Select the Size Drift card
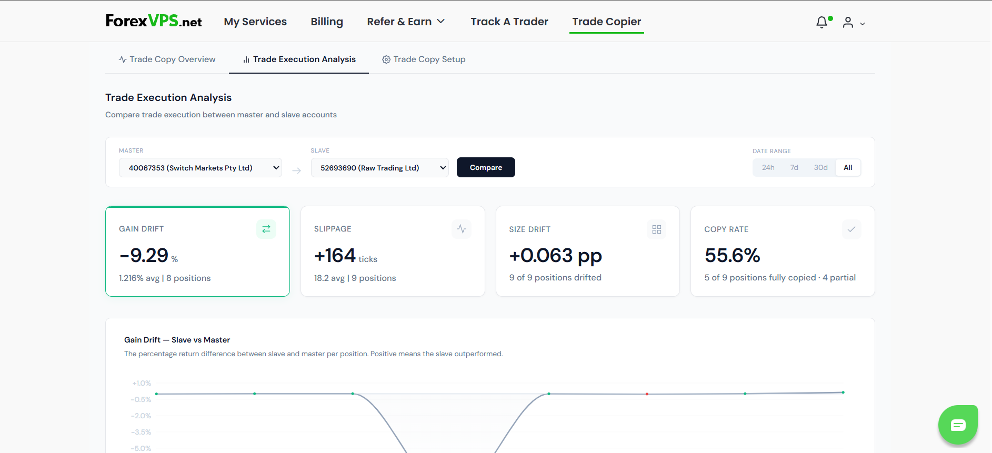 pos(588,251)
